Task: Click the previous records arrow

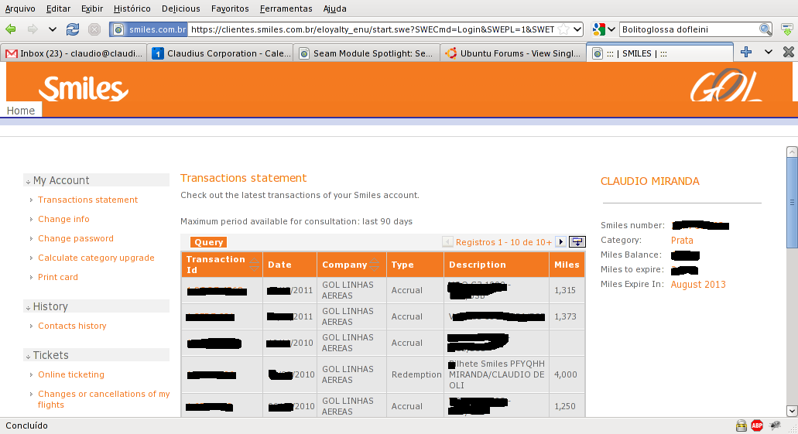Action: 447,241
